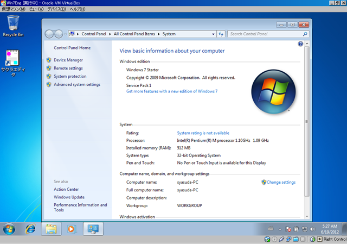Open the ビュー(V) menu
Viewport: 347px width, 244px height.
pyautogui.click(x=36, y=9)
